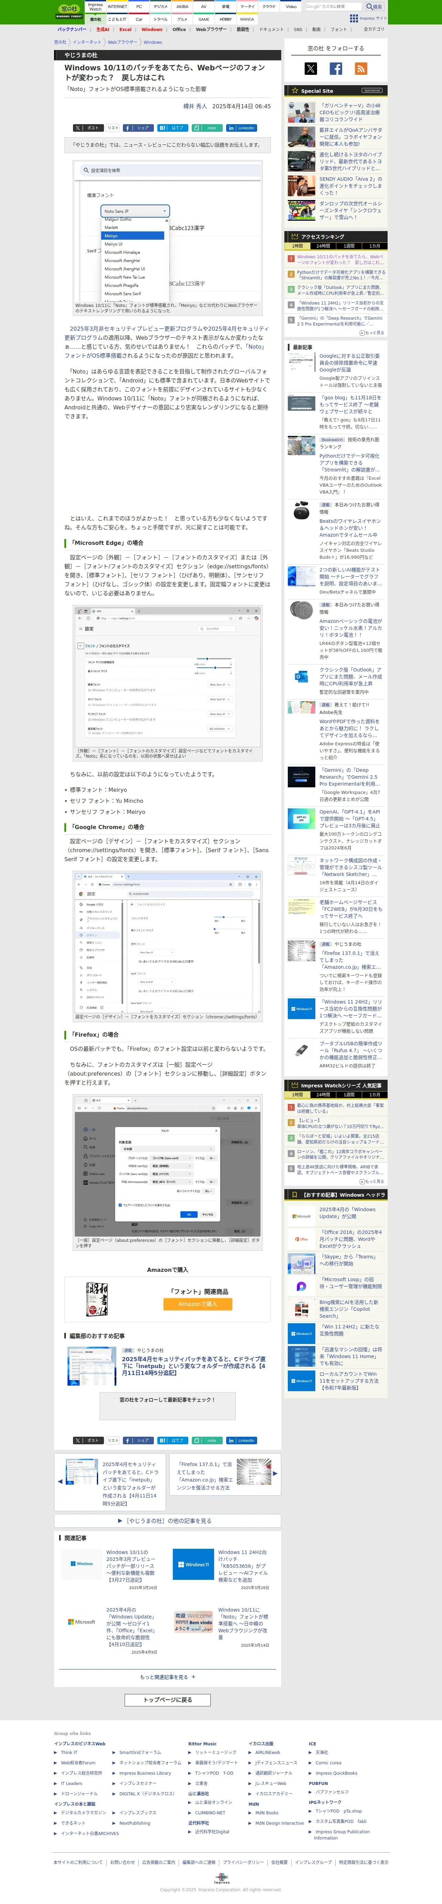This screenshot has height=1904, width=442.
Task: Open Excel in category menu
Action: tap(125, 30)
